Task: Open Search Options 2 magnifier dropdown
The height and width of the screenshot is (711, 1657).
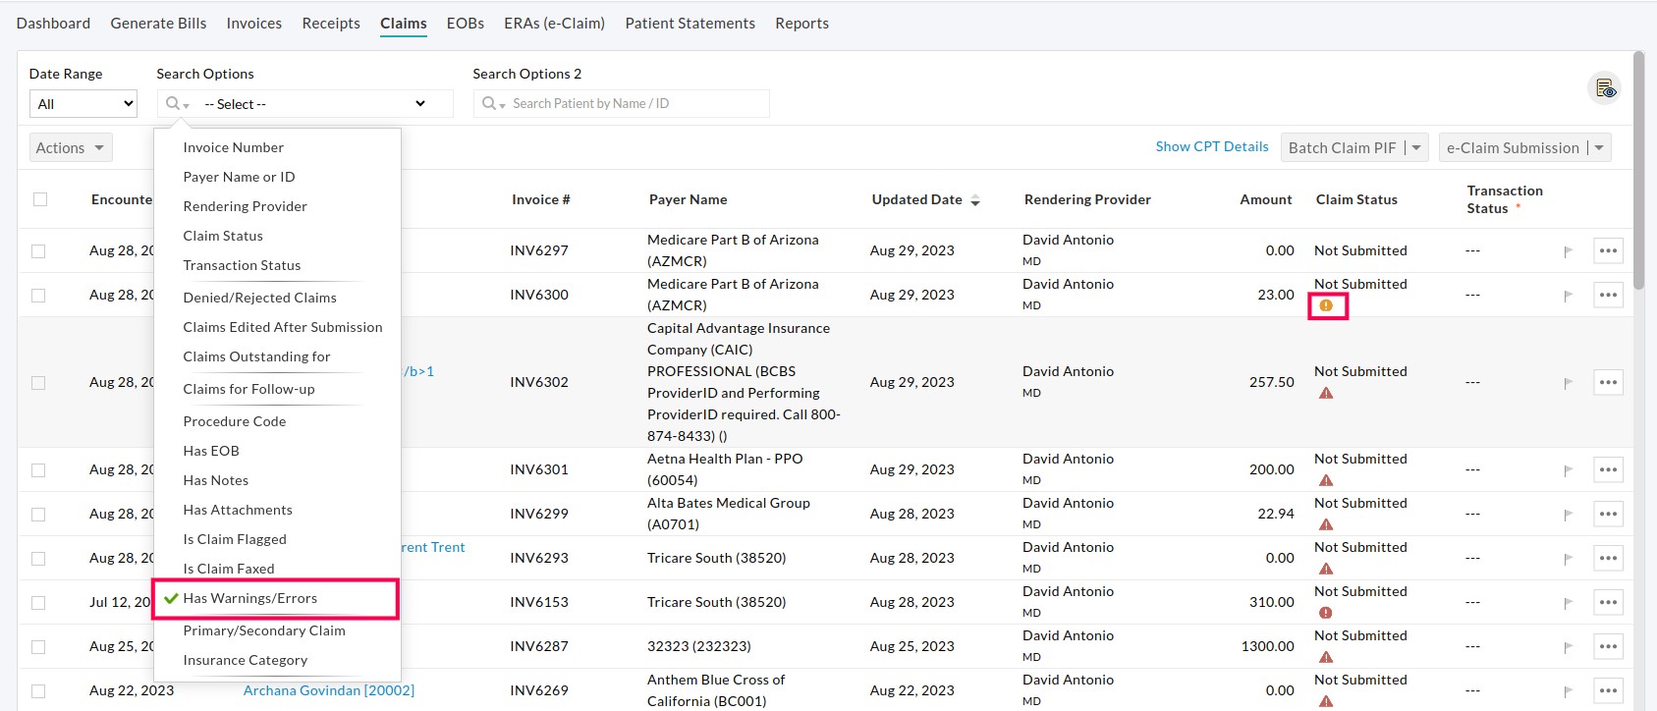Action: point(493,103)
